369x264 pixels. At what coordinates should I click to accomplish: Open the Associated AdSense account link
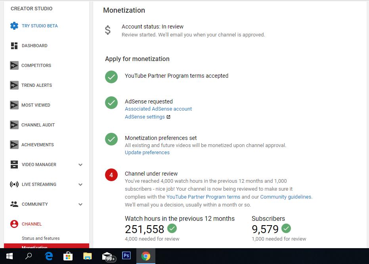point(159,109)
